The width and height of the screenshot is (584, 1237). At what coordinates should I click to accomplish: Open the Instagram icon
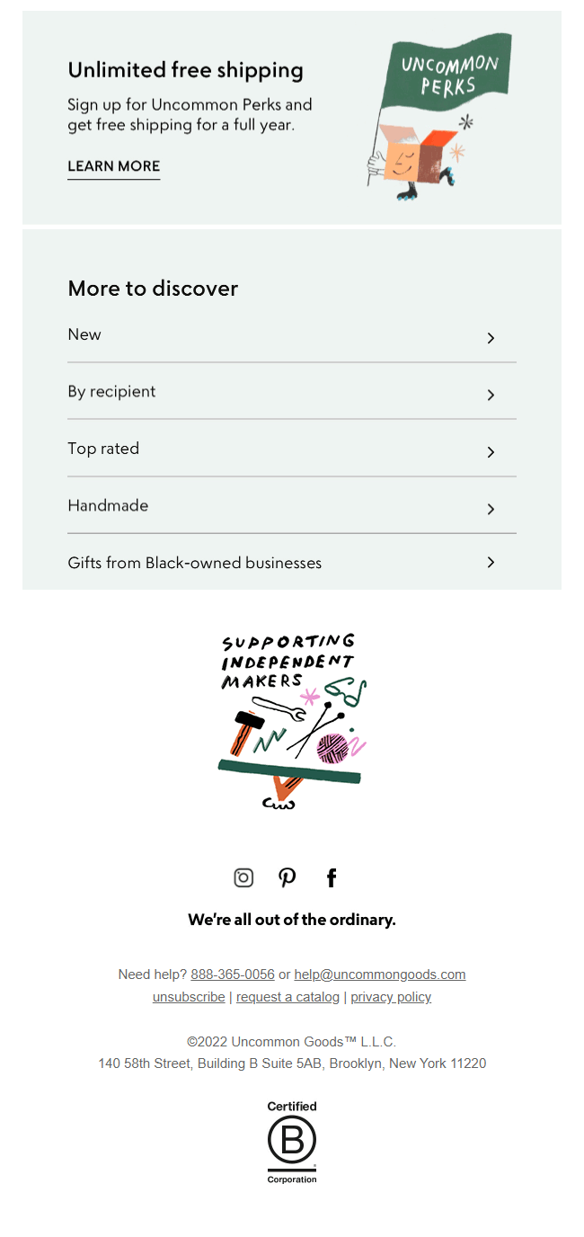(243, 877)
